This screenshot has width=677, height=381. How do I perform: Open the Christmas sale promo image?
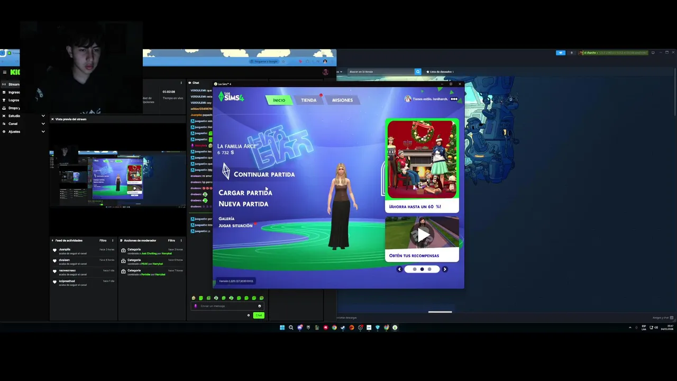click(x=422, y=159)
